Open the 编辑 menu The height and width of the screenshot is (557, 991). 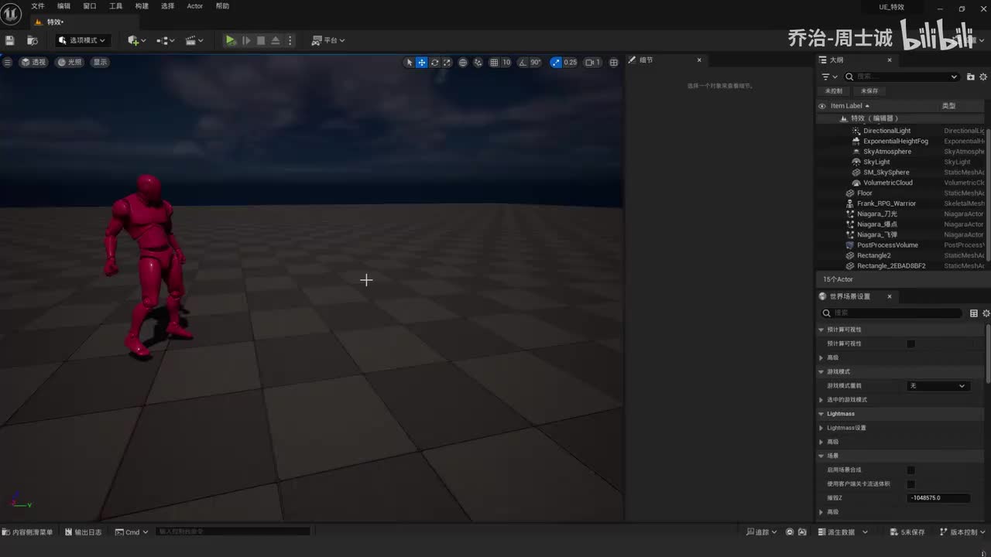[63, 6]
